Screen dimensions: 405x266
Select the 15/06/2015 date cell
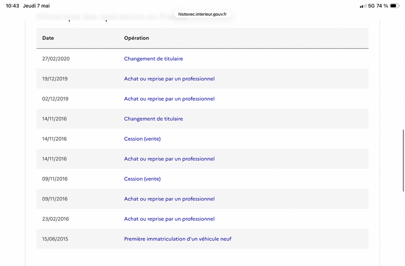tap(55, 239)
